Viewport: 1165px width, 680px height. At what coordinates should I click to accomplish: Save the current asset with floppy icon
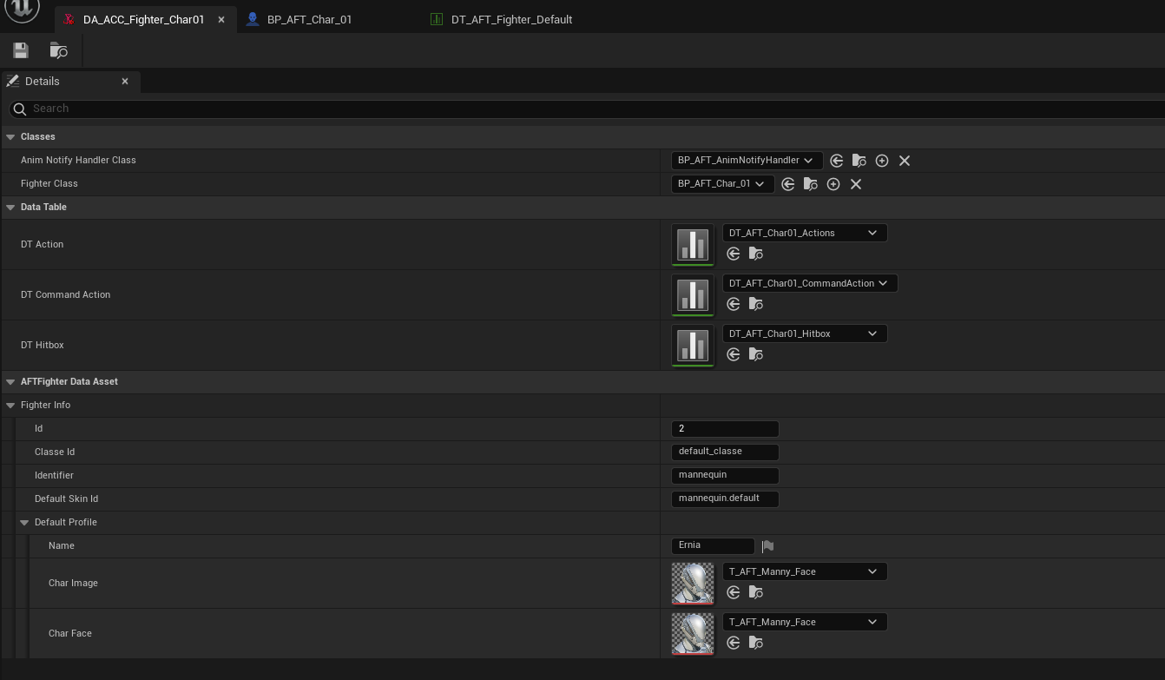click(21, 50)
